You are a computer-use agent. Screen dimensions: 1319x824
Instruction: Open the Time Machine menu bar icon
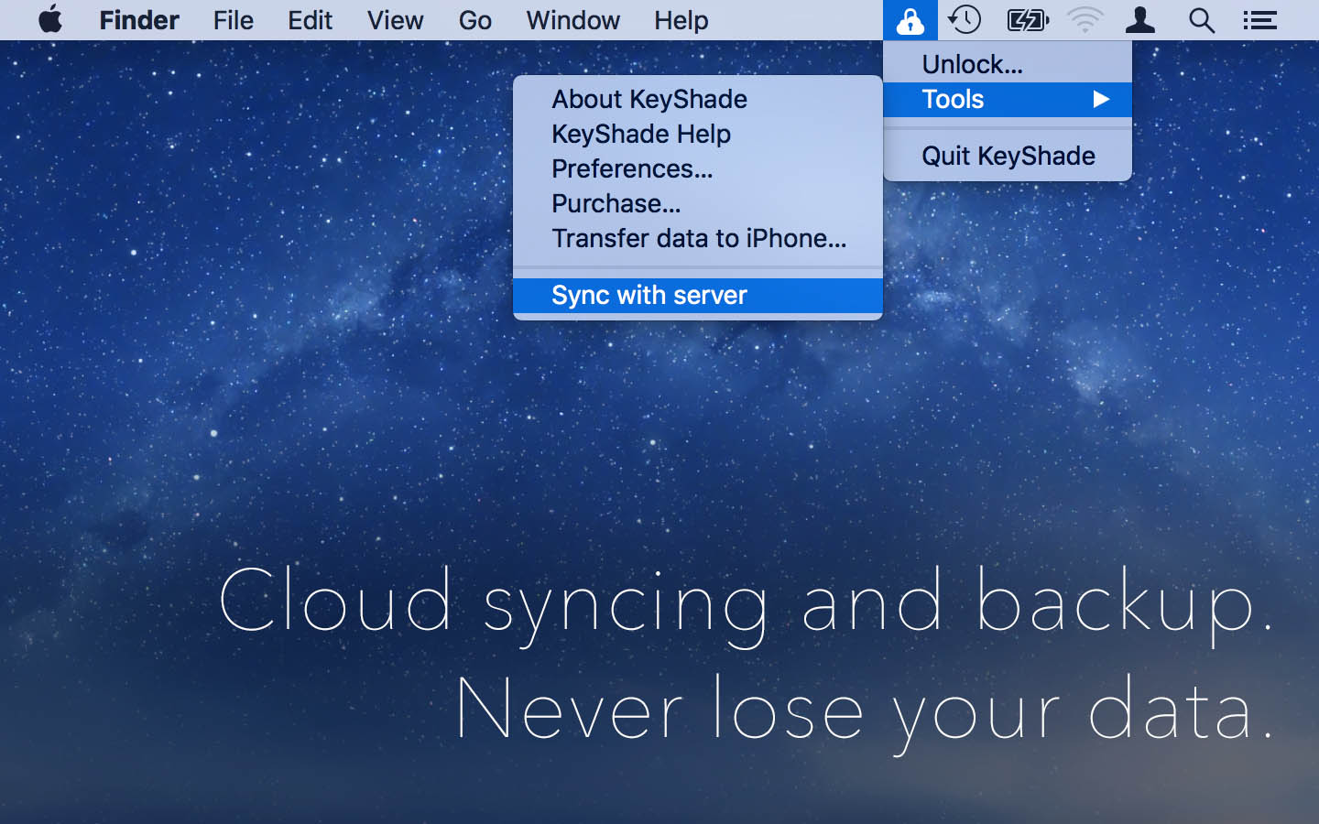click(x=965, y=19)
